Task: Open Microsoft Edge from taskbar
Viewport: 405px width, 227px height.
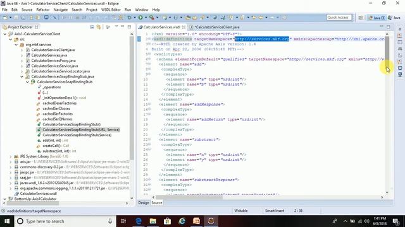Action: point(139,221)
